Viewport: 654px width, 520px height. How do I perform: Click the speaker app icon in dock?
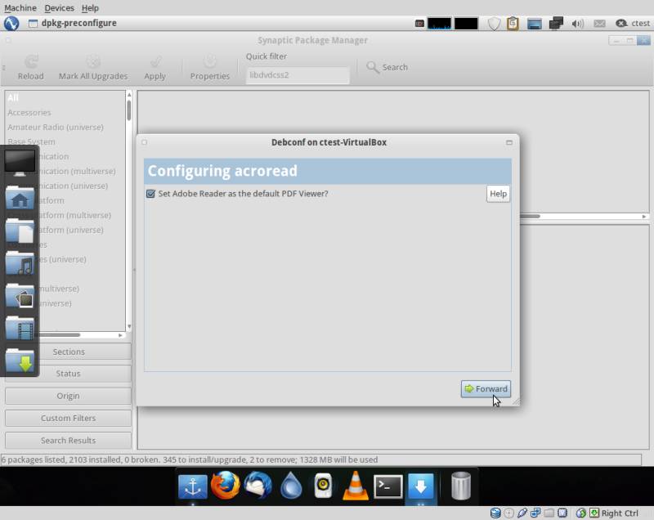pyautogui.click(x=323, y=486)
